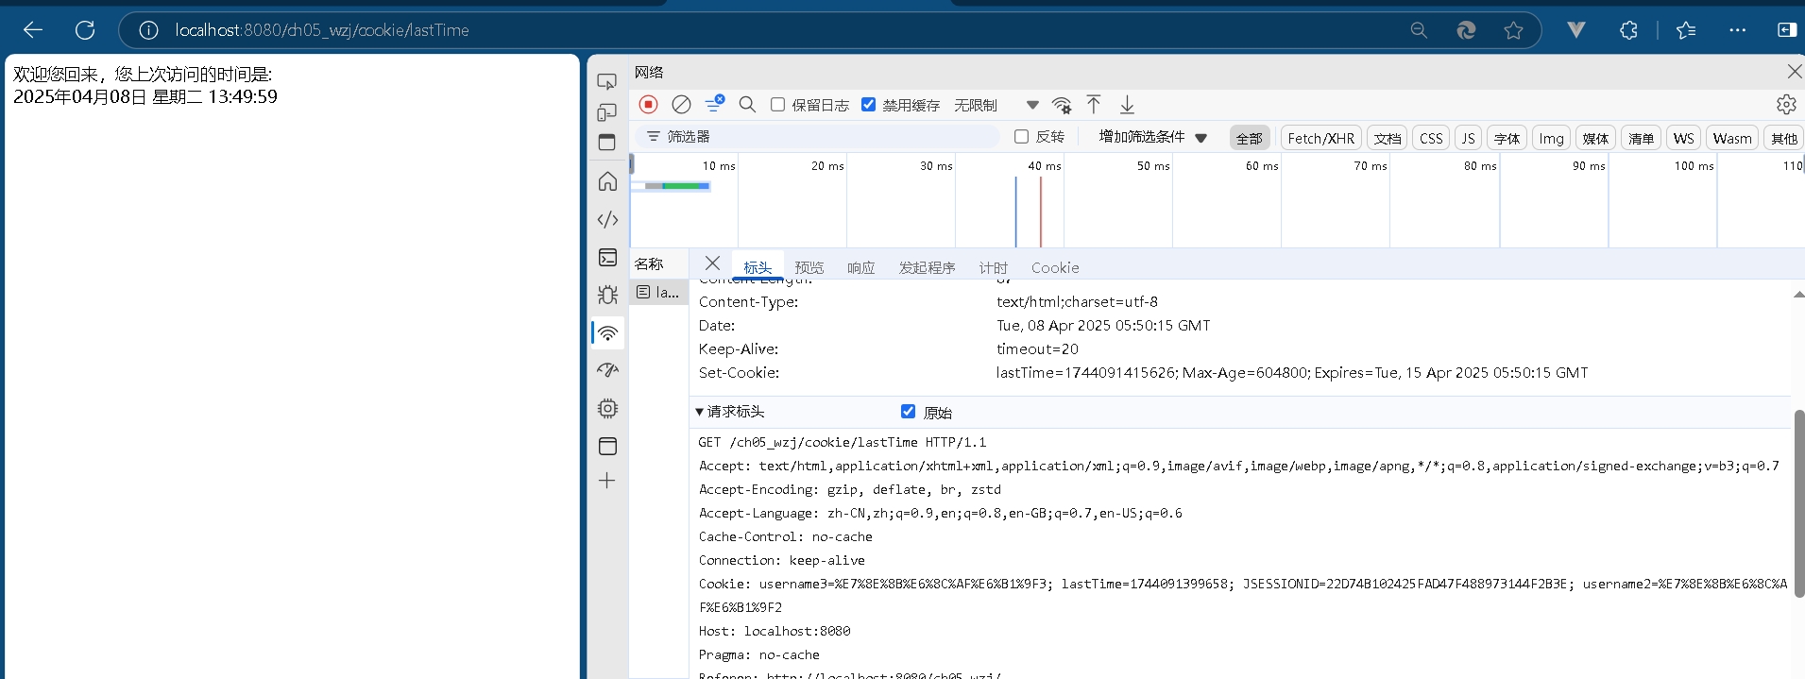Filter requests by Fetch/XHR
Image resolution: width=1805 pixels, height=679 pixels.
pyautogui.click(x=1320, y=138)
